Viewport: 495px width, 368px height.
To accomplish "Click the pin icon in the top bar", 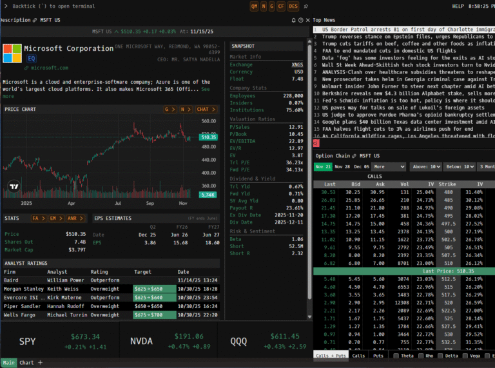I will coord(307,6).
